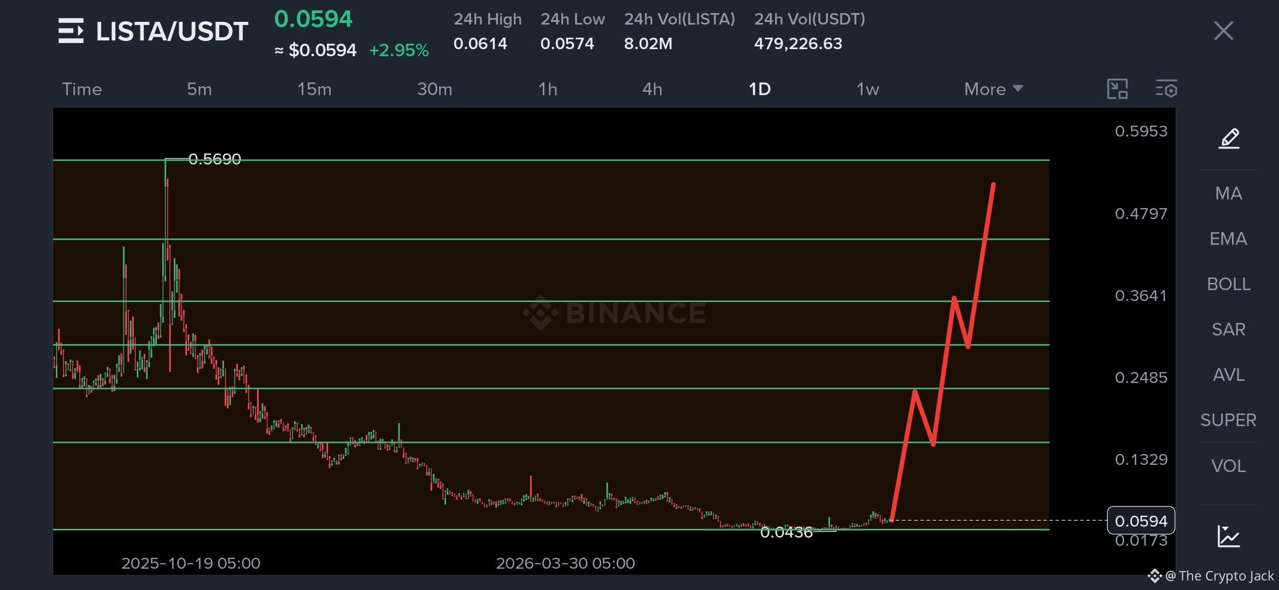Click the LISTA/USDT pair title
Image resolution: width=1279 pixels, height=590 pixels.
[172, 31]
